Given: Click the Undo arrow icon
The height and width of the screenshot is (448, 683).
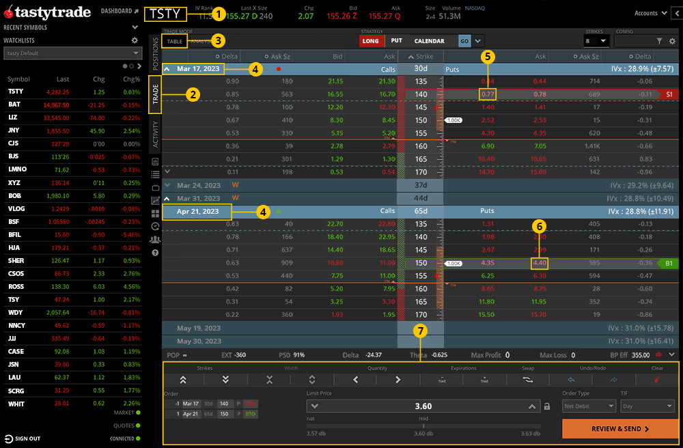Looking at the screenshot, I should click(x=571, y=380).
